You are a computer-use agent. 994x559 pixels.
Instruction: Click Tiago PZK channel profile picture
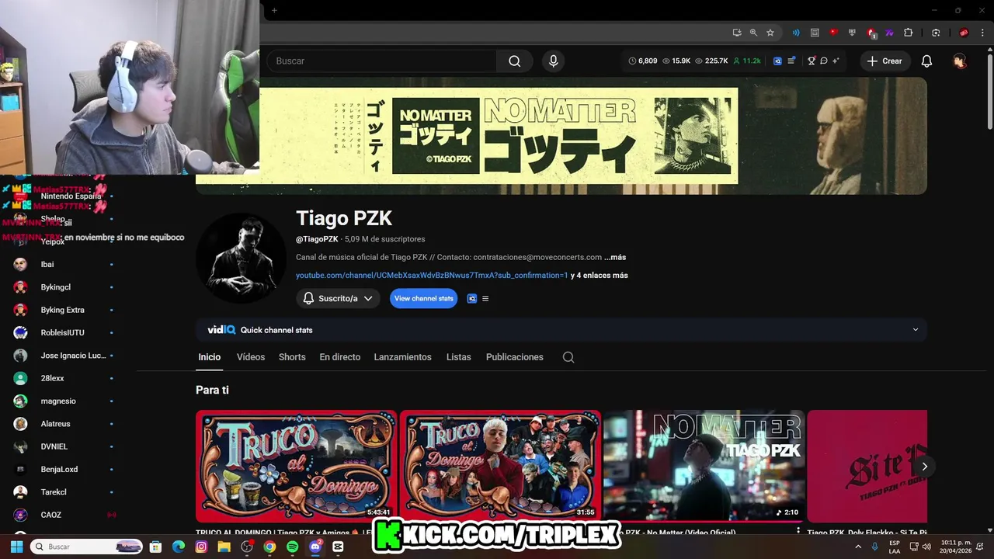click(241, 258)
